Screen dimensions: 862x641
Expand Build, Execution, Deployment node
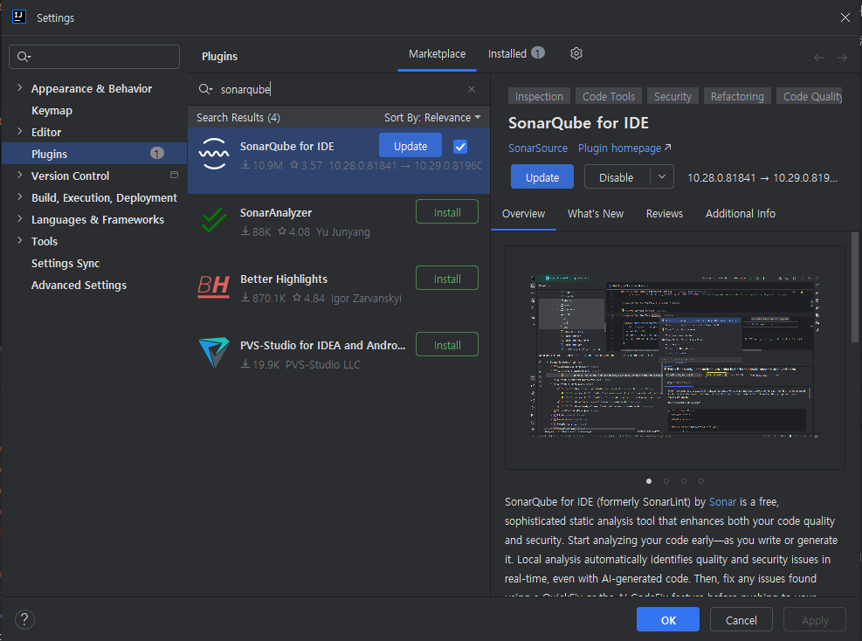(x=20, y=196)
